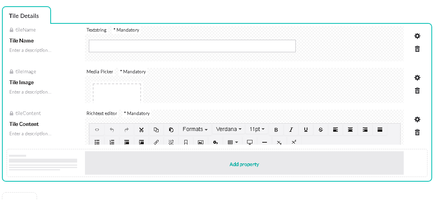The image size is (438, 200).
Task: Edit the Tile Name property label
Action: point(21,41)
